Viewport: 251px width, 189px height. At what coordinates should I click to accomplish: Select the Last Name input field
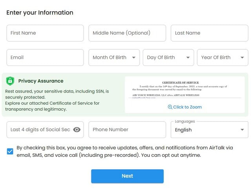209,33
